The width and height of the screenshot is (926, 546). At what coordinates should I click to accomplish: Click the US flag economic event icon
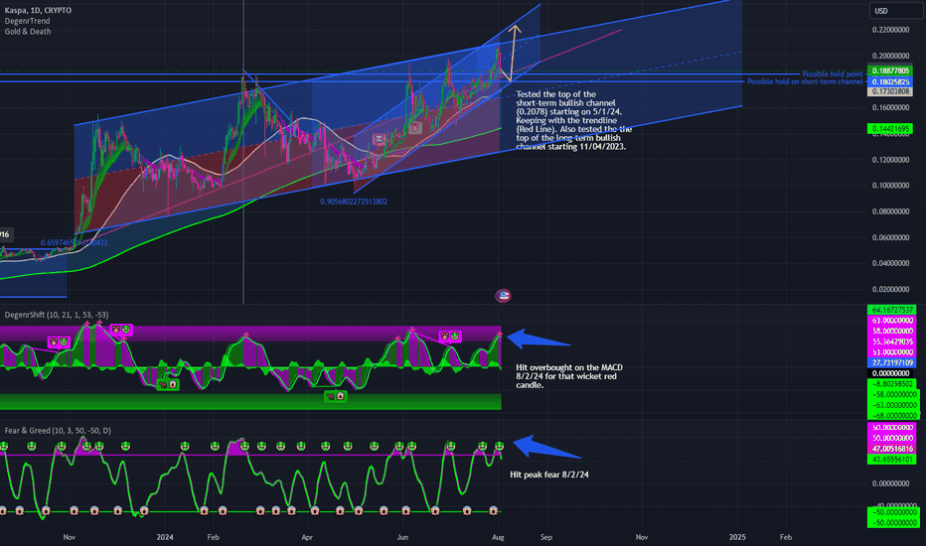pyautogui.click(x=503, y=295)
